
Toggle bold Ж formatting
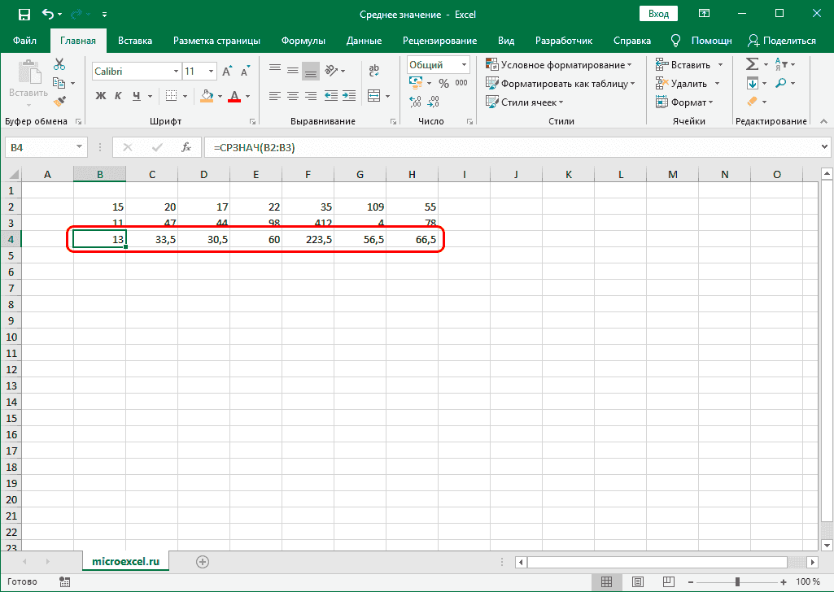pyautogui.click(x=101, y=96)
